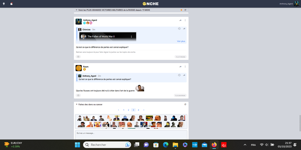
Task: Switch to Firefox in the taskbar
Action: (x=214, y=145)
